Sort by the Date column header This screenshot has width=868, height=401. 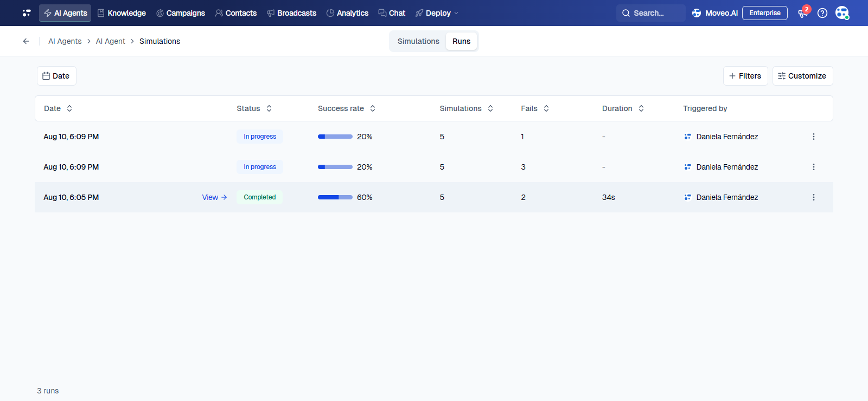pos(58,108)
